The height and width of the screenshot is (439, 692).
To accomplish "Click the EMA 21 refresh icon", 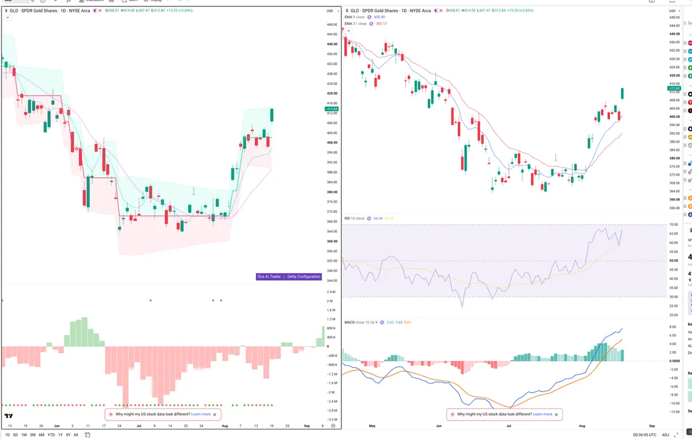I will coord(371,24).
